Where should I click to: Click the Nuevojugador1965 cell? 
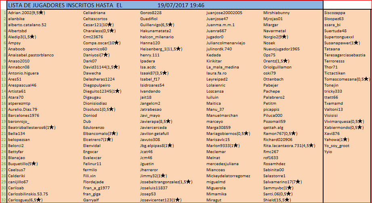point(282,49)
